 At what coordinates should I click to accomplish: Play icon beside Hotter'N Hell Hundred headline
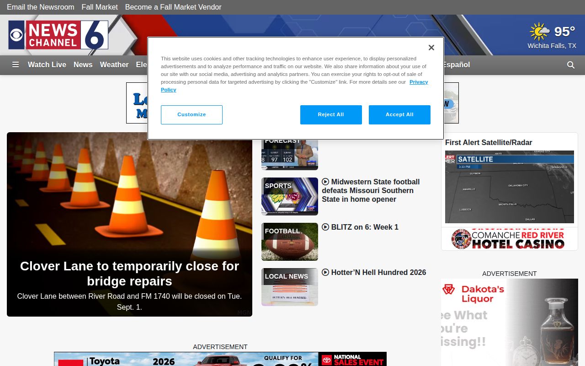(x=325, y=272)
